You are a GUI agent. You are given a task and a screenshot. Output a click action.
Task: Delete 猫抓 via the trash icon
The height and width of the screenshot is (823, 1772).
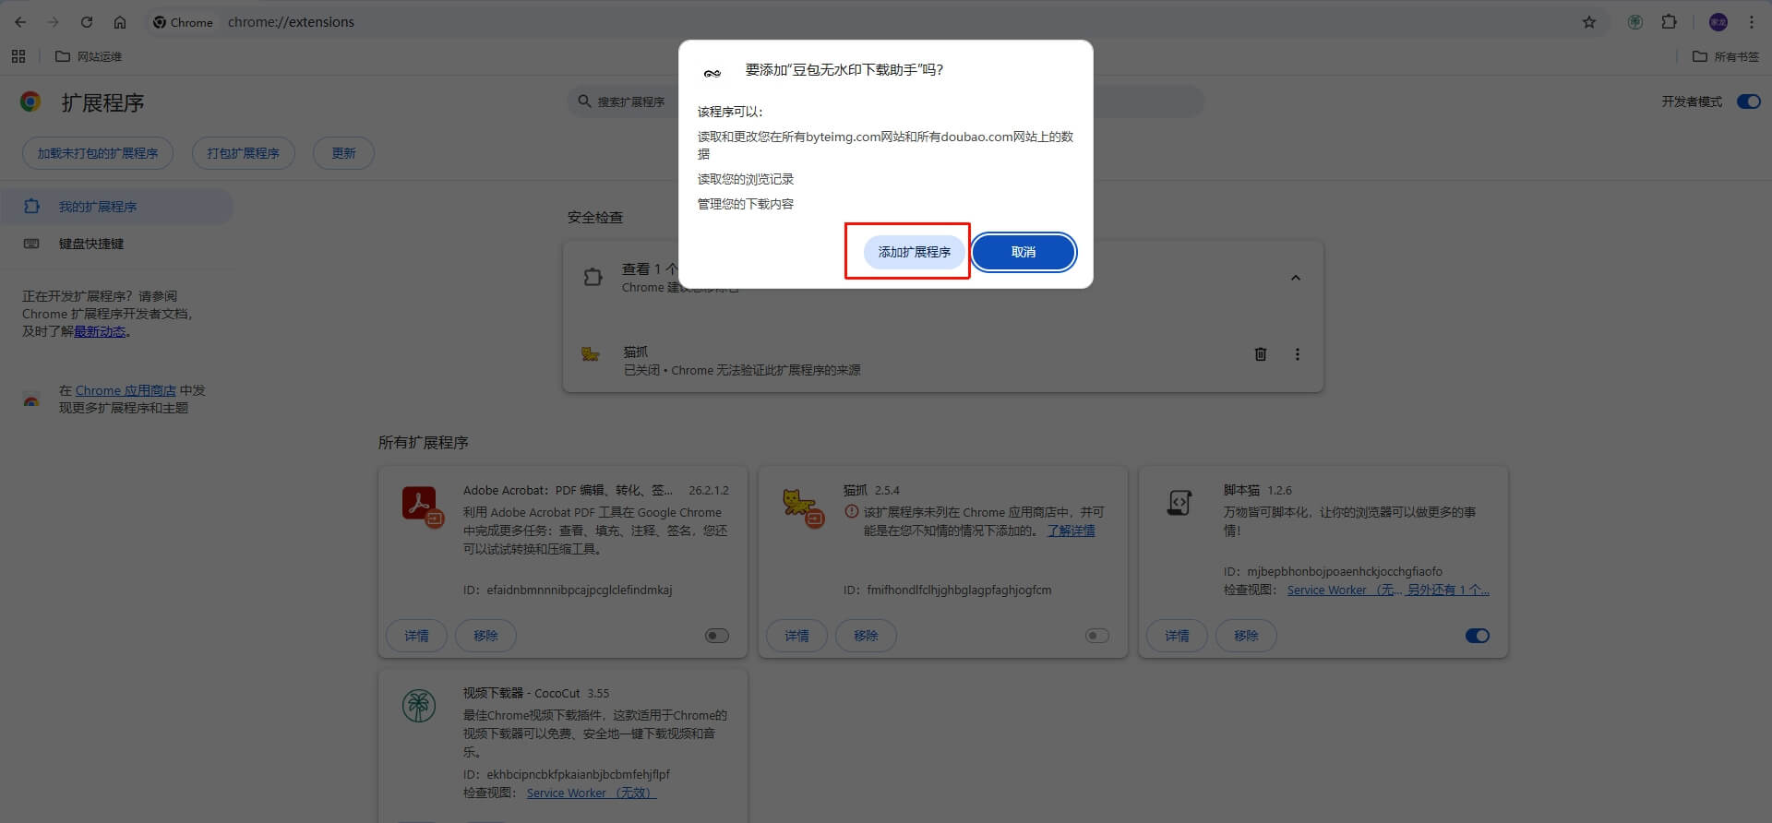1261,354
